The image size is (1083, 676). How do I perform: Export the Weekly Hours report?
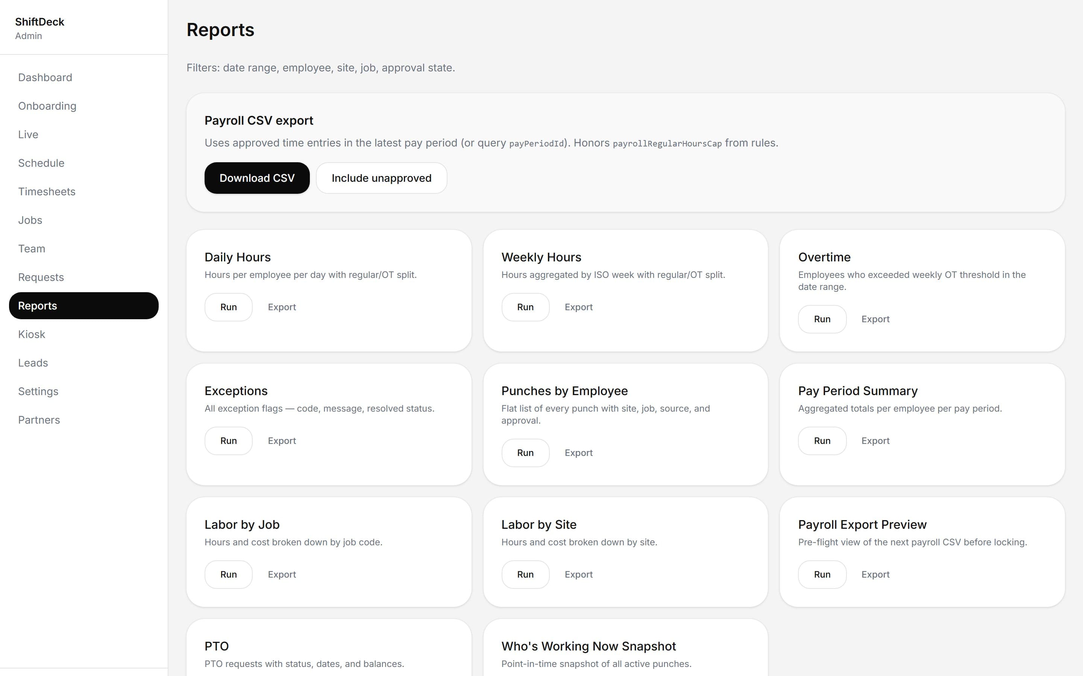coord(579,307)
